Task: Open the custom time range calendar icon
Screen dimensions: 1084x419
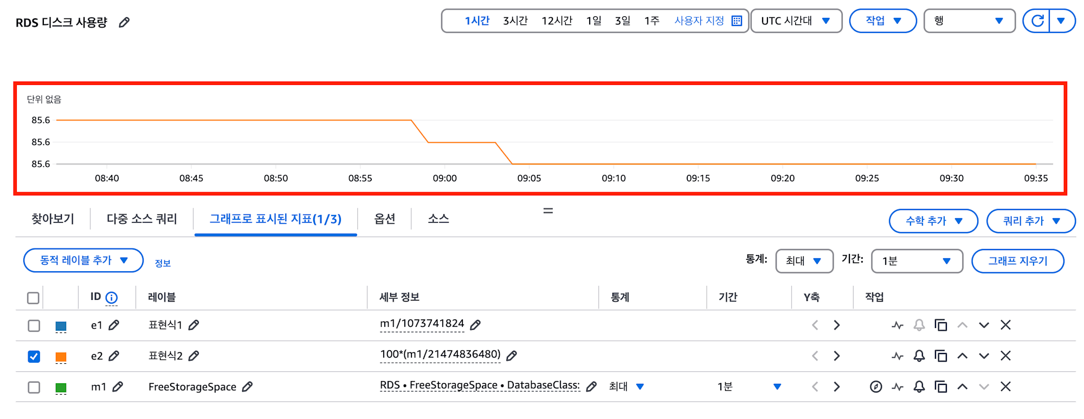Action: [737, 21]
